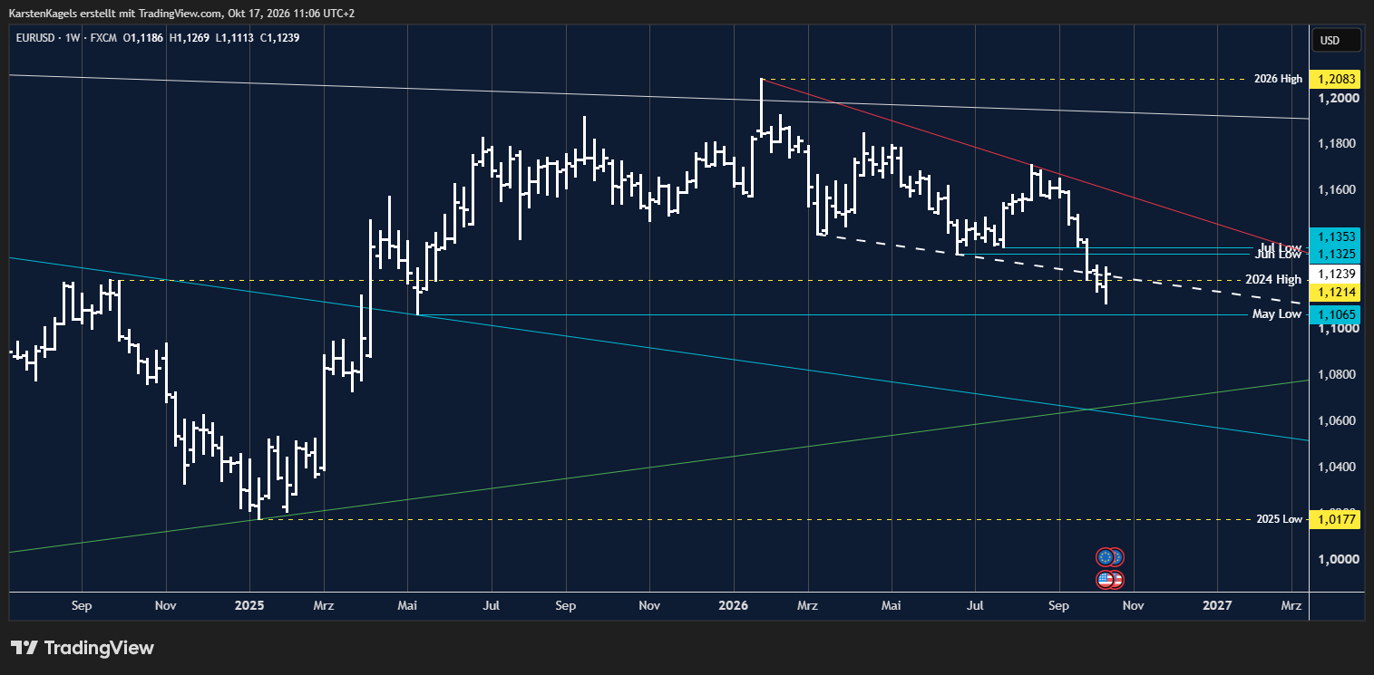Click the "KarstenKagels erstellt mit TradingView.com" header text
The image size is (1374, 675).
tap(114, 14)
